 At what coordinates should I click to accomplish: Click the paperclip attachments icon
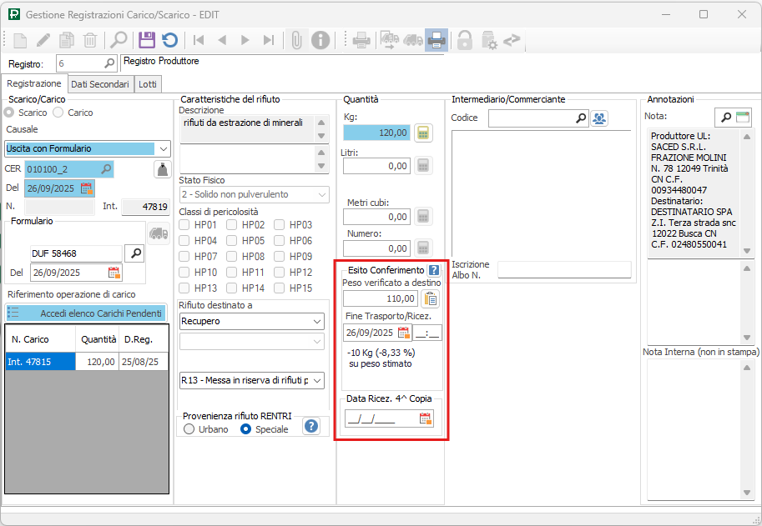point(295,39)
